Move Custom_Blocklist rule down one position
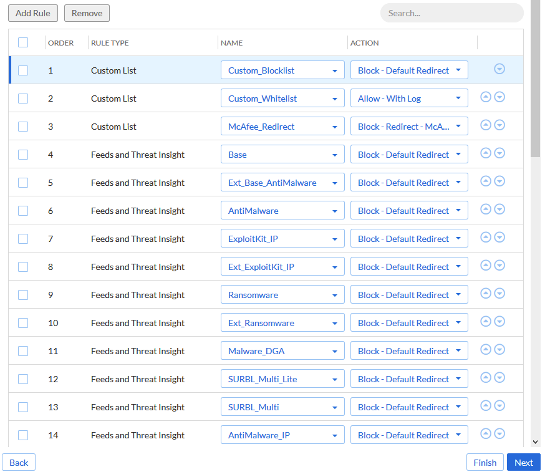 point(499,69)
